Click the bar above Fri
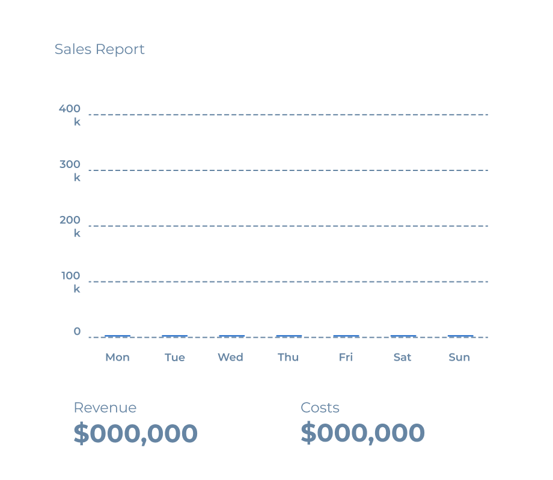 click(x=346, y=336)
